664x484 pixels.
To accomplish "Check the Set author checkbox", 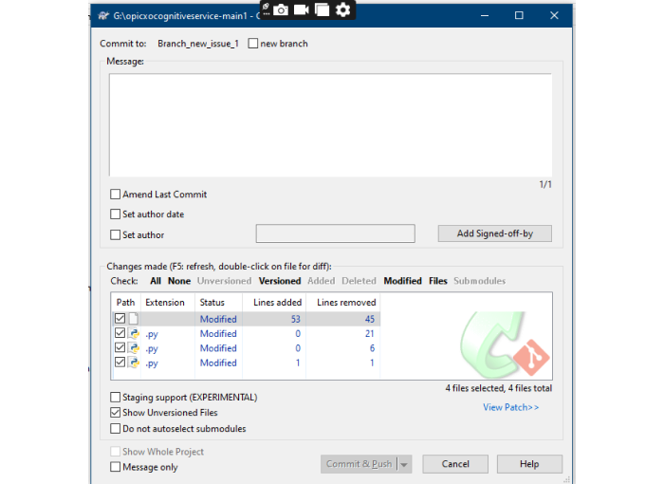I will click(115, 234).
